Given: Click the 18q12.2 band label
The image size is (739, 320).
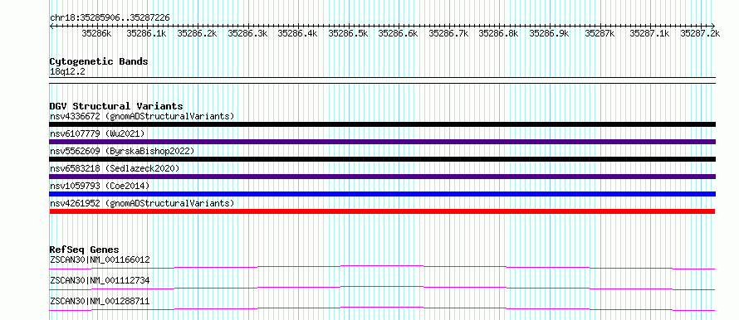Looking at the screenshot, I should 67,72.
